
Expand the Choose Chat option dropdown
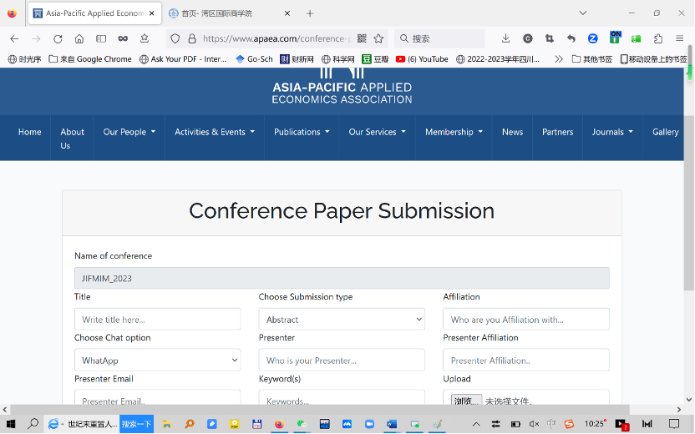[x=157, y=361]
